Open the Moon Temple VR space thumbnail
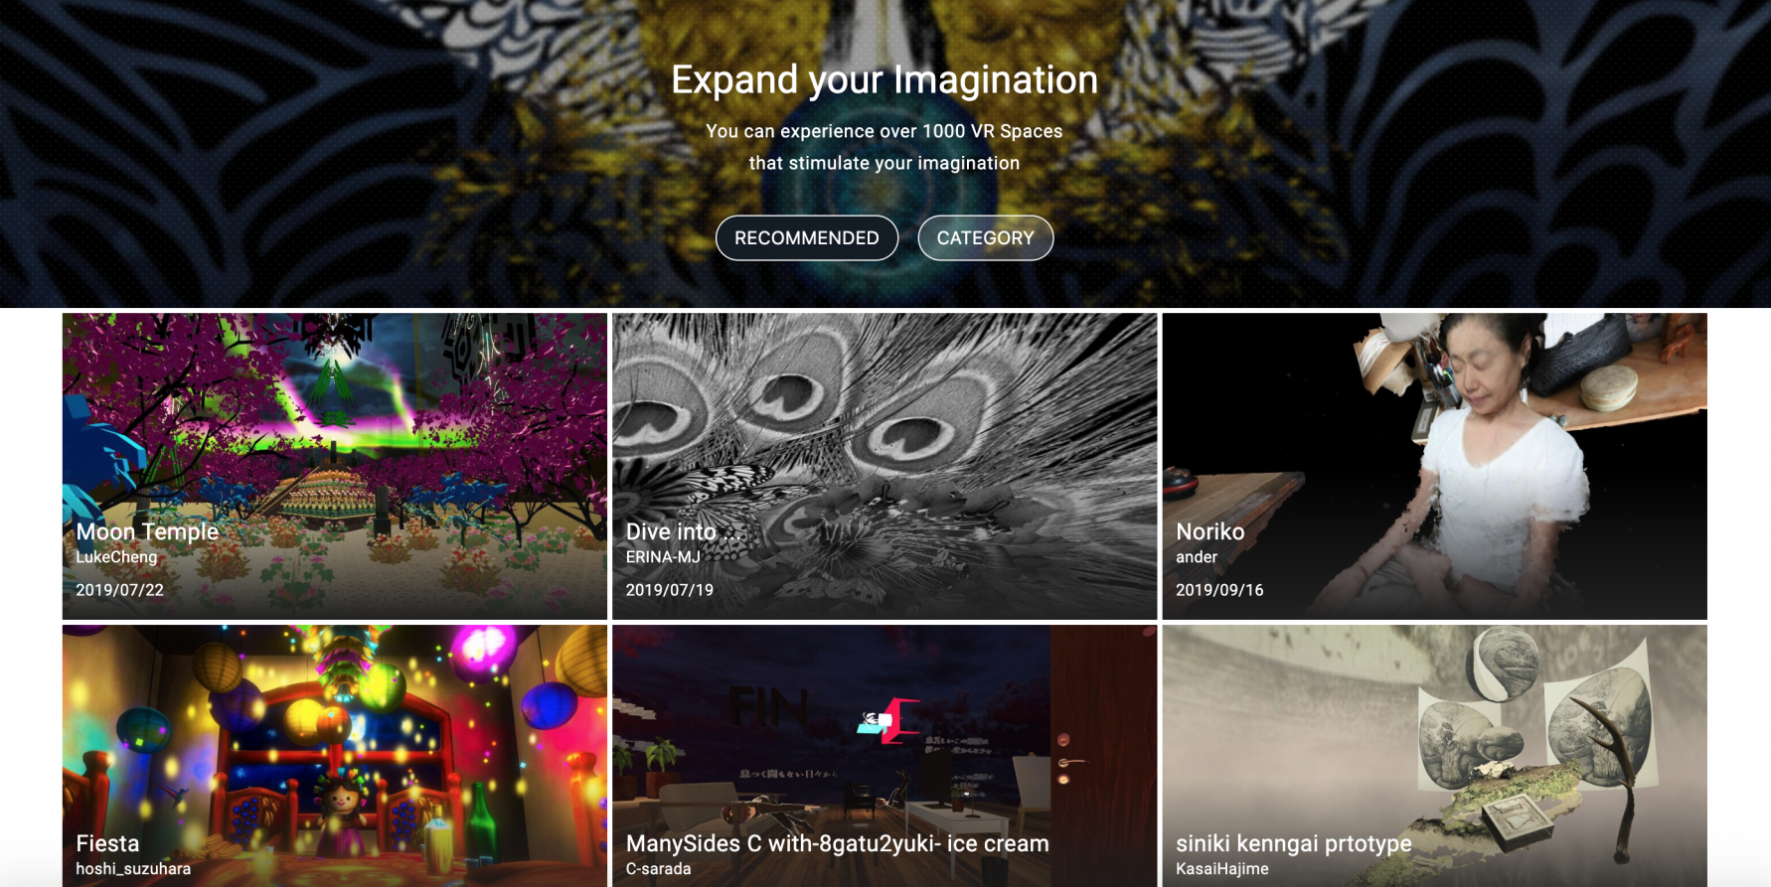Screen dimensions: 1771x887 (x=335, y=467)
